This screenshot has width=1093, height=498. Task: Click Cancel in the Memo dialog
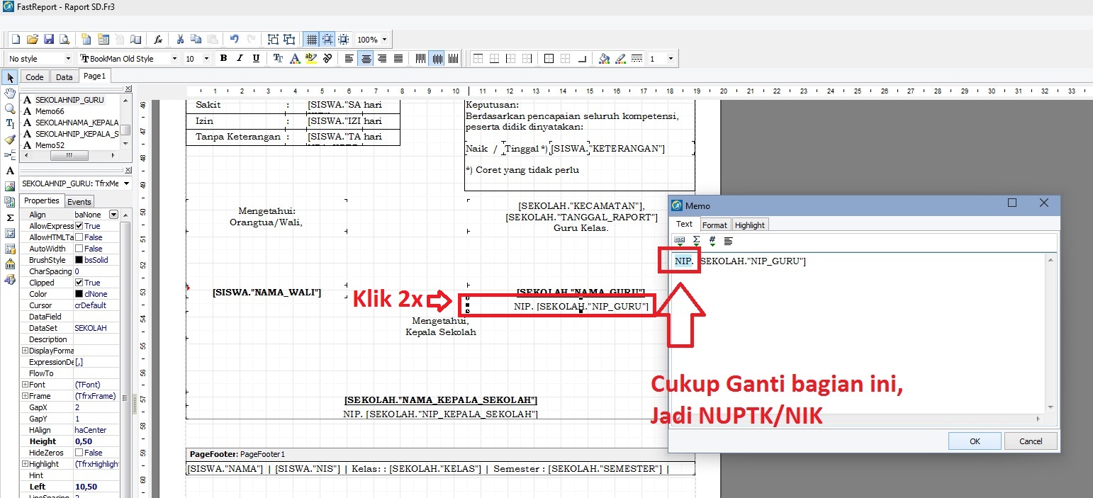click(1031, 441)
